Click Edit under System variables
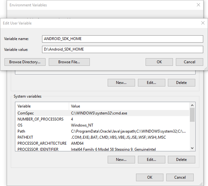208x186 pixels. click(152, 160)
